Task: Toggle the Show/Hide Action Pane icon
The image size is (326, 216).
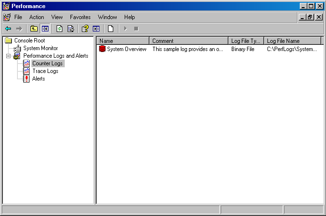Action: click(x=96, y=29)
